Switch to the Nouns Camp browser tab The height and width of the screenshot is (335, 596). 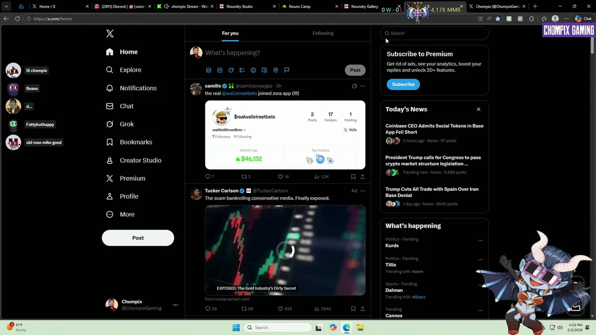point(309,7)
